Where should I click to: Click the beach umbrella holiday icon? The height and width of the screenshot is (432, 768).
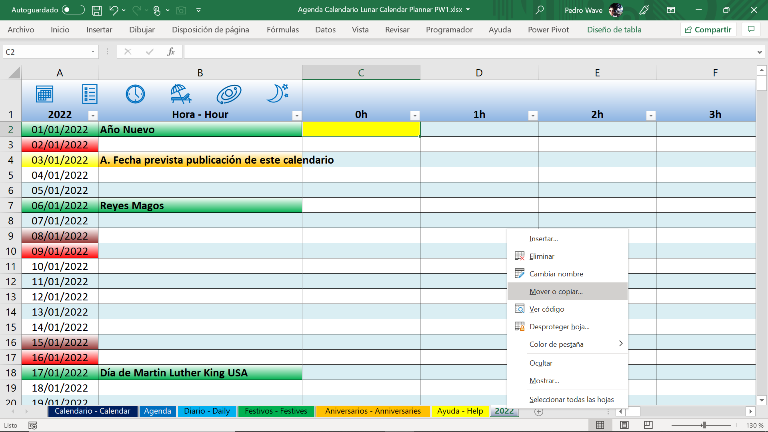[181, 94]
